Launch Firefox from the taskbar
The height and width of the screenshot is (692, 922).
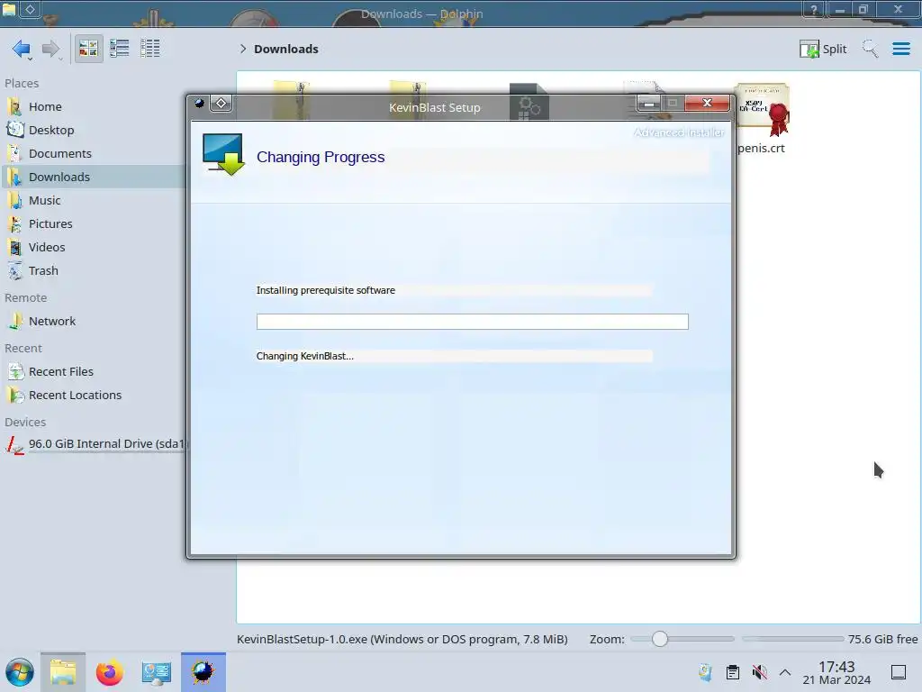pyautogui.click(x=109, y=672)
